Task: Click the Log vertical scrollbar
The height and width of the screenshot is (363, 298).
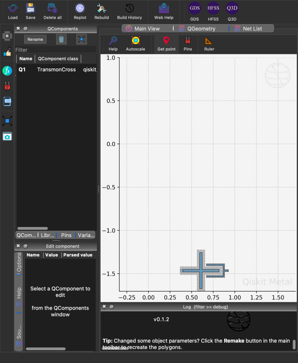Action: [x=294, y=344]
